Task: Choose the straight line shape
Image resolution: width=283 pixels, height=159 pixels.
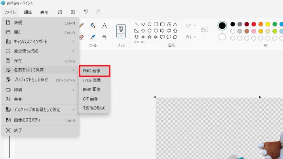Action: tap(137, 24)
